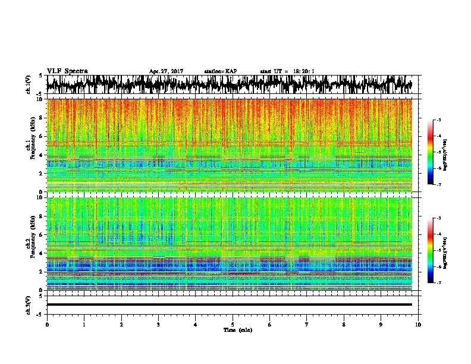Click the time axis tick label '6'
The width and height of the screenshot is (471, 364).
click(270, 325)
